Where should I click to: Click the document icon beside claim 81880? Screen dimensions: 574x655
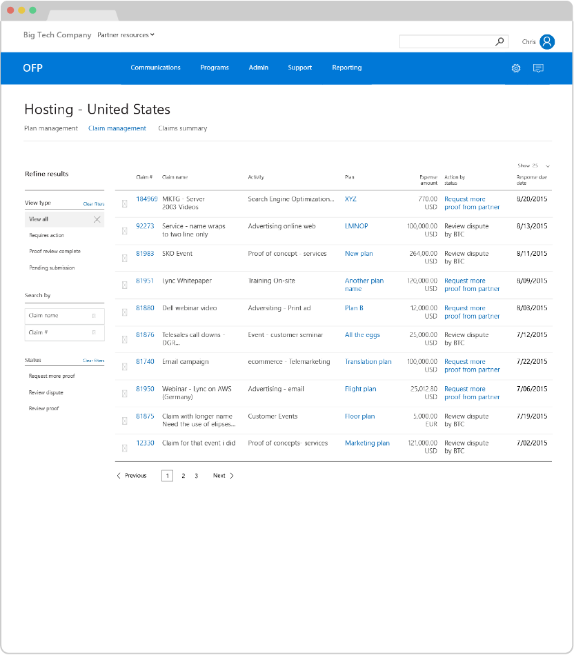[124, 312]
